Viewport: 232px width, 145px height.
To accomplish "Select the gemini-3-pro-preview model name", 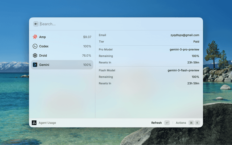I will tap(184, 49).
